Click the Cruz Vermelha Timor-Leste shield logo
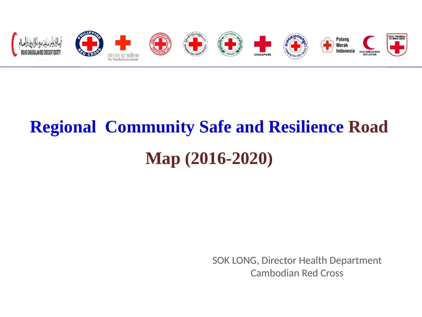Viewport: 422px width, 317px height. (397, 45)
